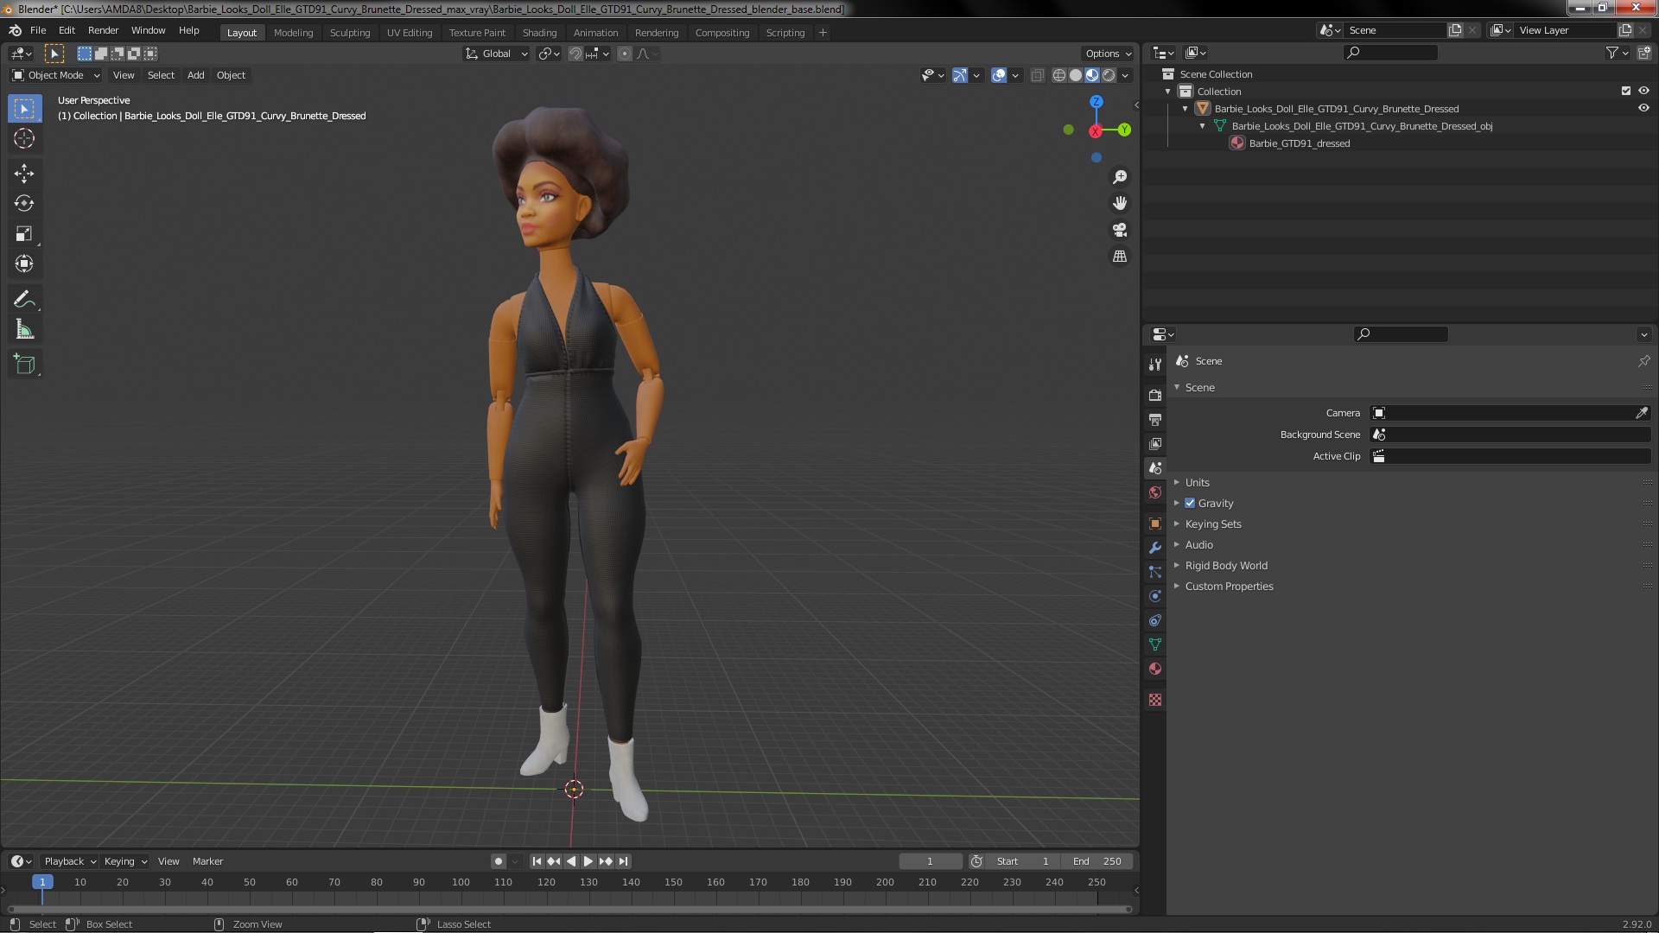1659x933 pixels.
Task: Activate the Rotate tool
Action: tap(24, 204)
